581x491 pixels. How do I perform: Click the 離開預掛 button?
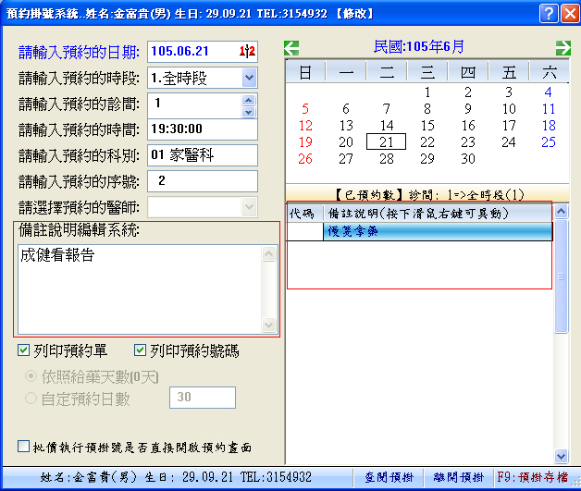click(x=458, y=478)
